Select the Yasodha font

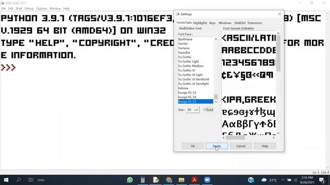tap(195, 52)
